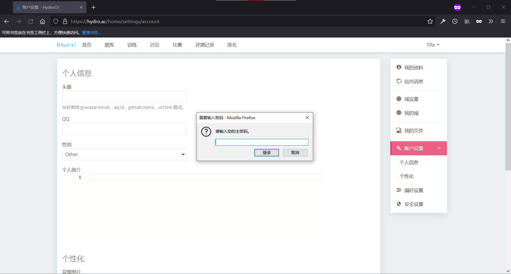Open 我的文件 in the sidebar
Viewport: 511px width, 274px height.
419,131
